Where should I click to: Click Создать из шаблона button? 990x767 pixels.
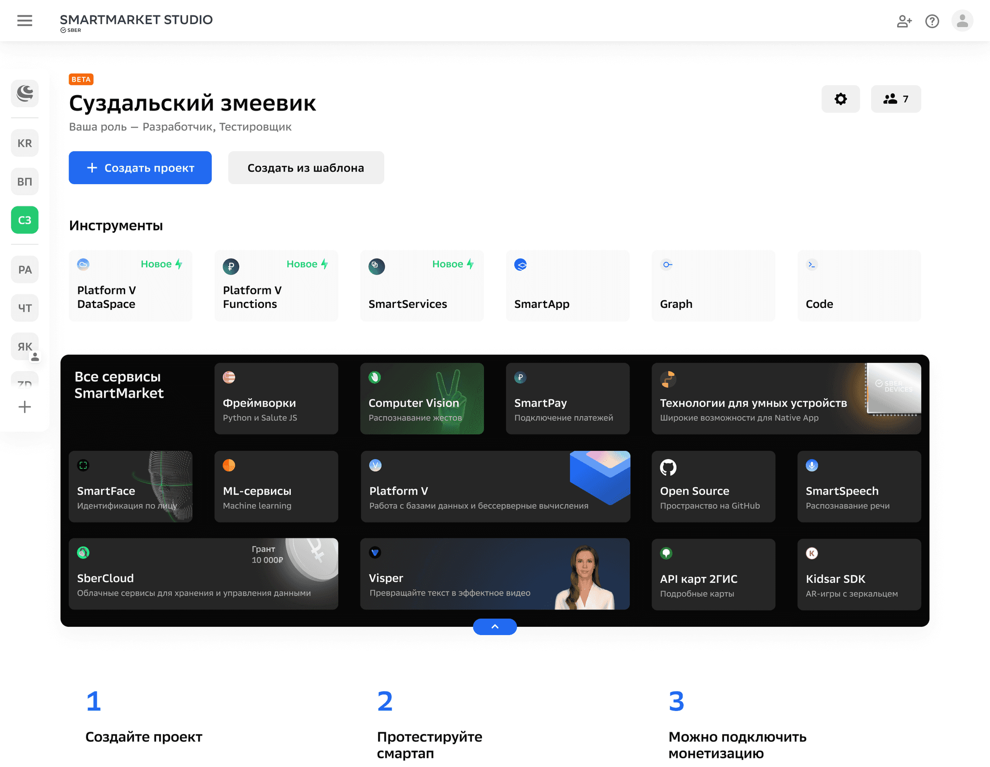click(306, 168)
